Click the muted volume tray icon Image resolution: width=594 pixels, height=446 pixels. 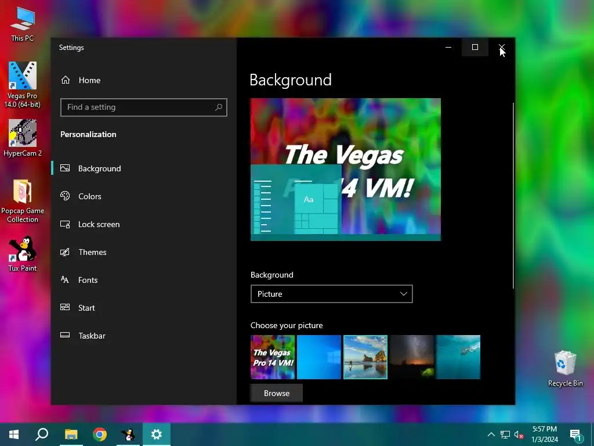click(x=519, y=434)
